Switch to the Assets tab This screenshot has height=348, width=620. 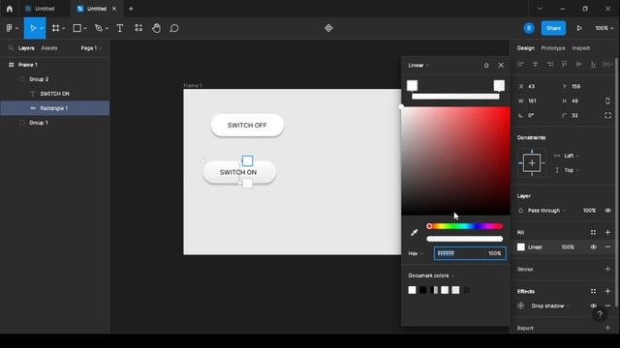[49, 48]
